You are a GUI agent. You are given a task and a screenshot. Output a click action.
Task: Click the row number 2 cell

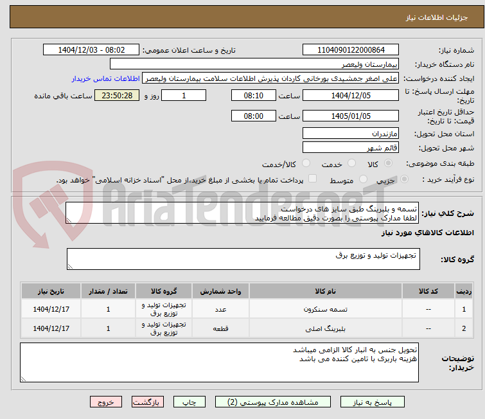pos(464,328)
